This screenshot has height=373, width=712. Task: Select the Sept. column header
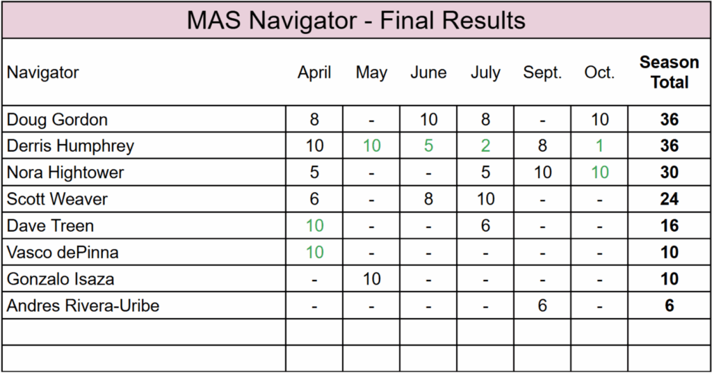[542, 72]
